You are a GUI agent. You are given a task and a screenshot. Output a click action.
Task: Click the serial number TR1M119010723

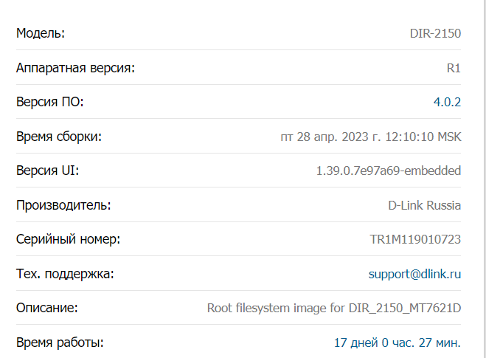[x=415, y=239]
